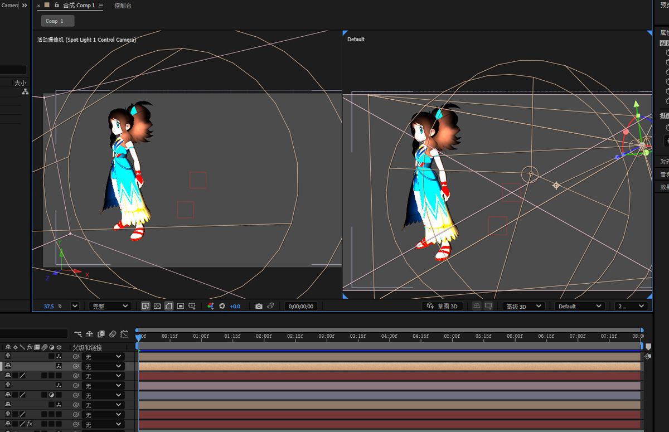The width and height of the screenshot is (669, 432).
Task: Open 3D renderer dropdown 高级 3D
Action: 523,306
